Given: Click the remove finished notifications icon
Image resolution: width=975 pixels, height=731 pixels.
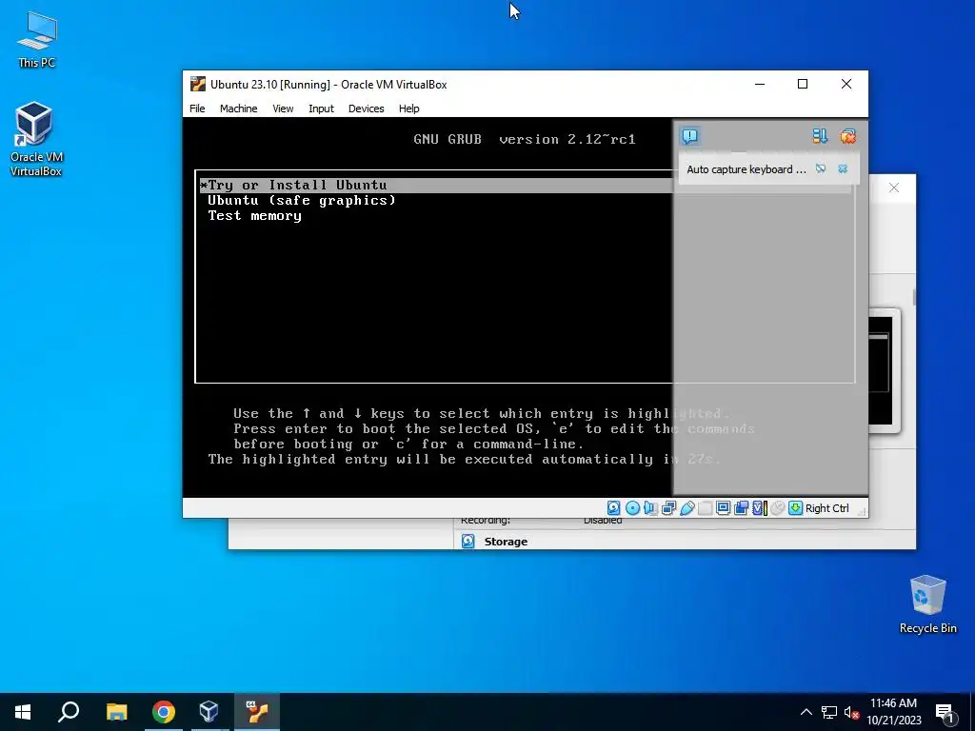Looking at the screenshot, I should point(847,136).
